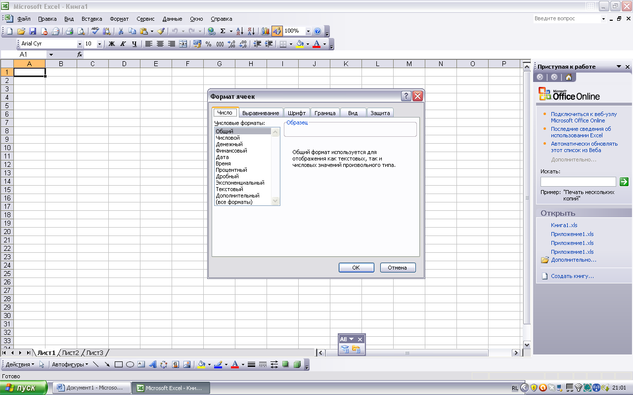Screen dimensions: 633x395
Task: Apply percent style with the % icon
Action: (x=209, y=44)
